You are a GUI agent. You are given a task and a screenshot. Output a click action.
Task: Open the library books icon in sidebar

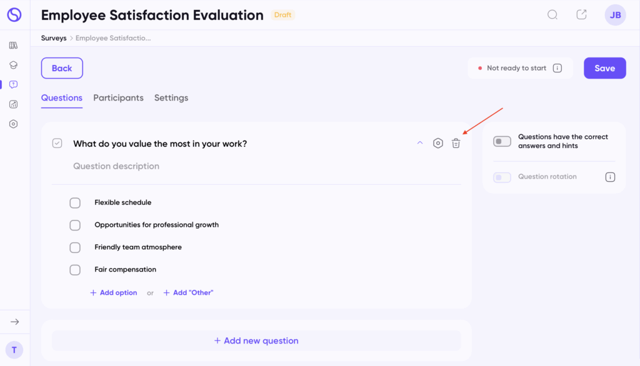(x=14, y=45)
